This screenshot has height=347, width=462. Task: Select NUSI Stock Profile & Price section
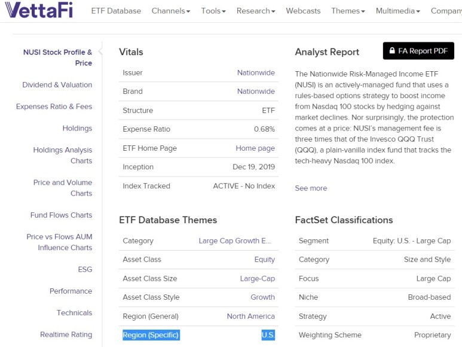click(58, 57)
